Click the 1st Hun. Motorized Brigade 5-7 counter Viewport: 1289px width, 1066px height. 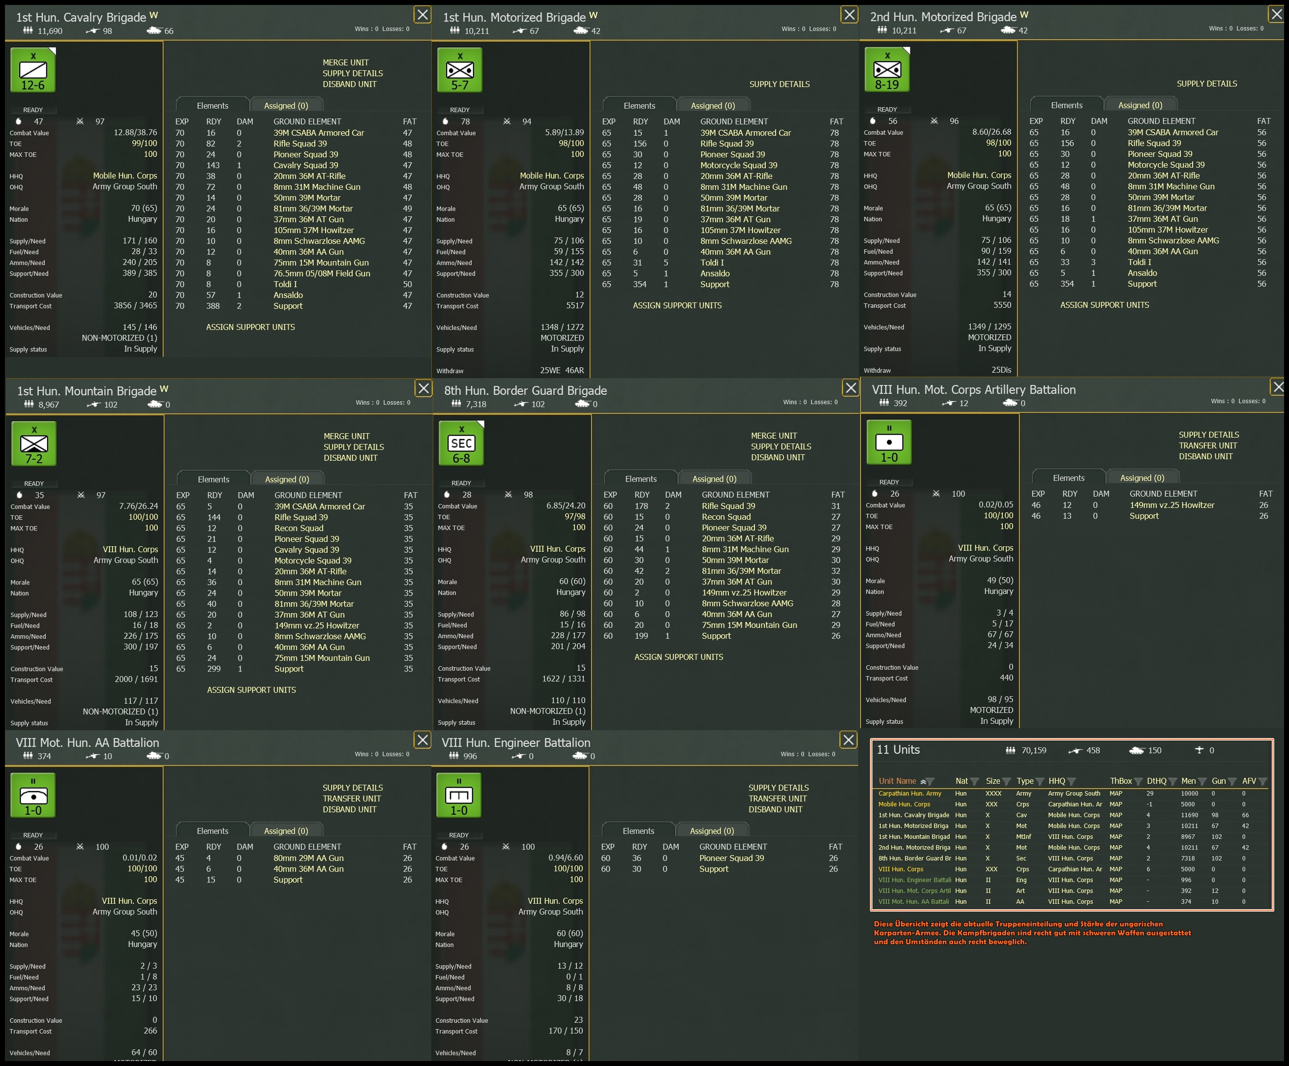(x=460, y=70)
